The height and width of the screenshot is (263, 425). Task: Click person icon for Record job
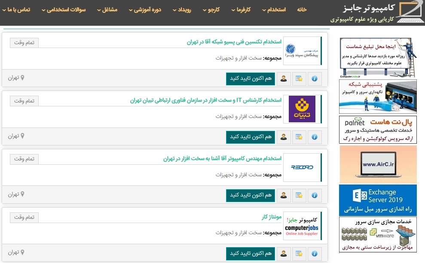pos(284,195)
